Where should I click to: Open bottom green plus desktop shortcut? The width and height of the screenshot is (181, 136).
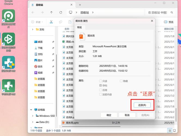click(x=8, y=87)
